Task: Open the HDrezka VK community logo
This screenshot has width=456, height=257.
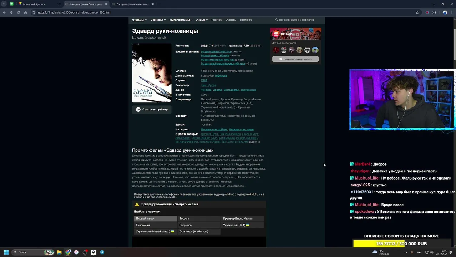Action: (x=276, y=34)
